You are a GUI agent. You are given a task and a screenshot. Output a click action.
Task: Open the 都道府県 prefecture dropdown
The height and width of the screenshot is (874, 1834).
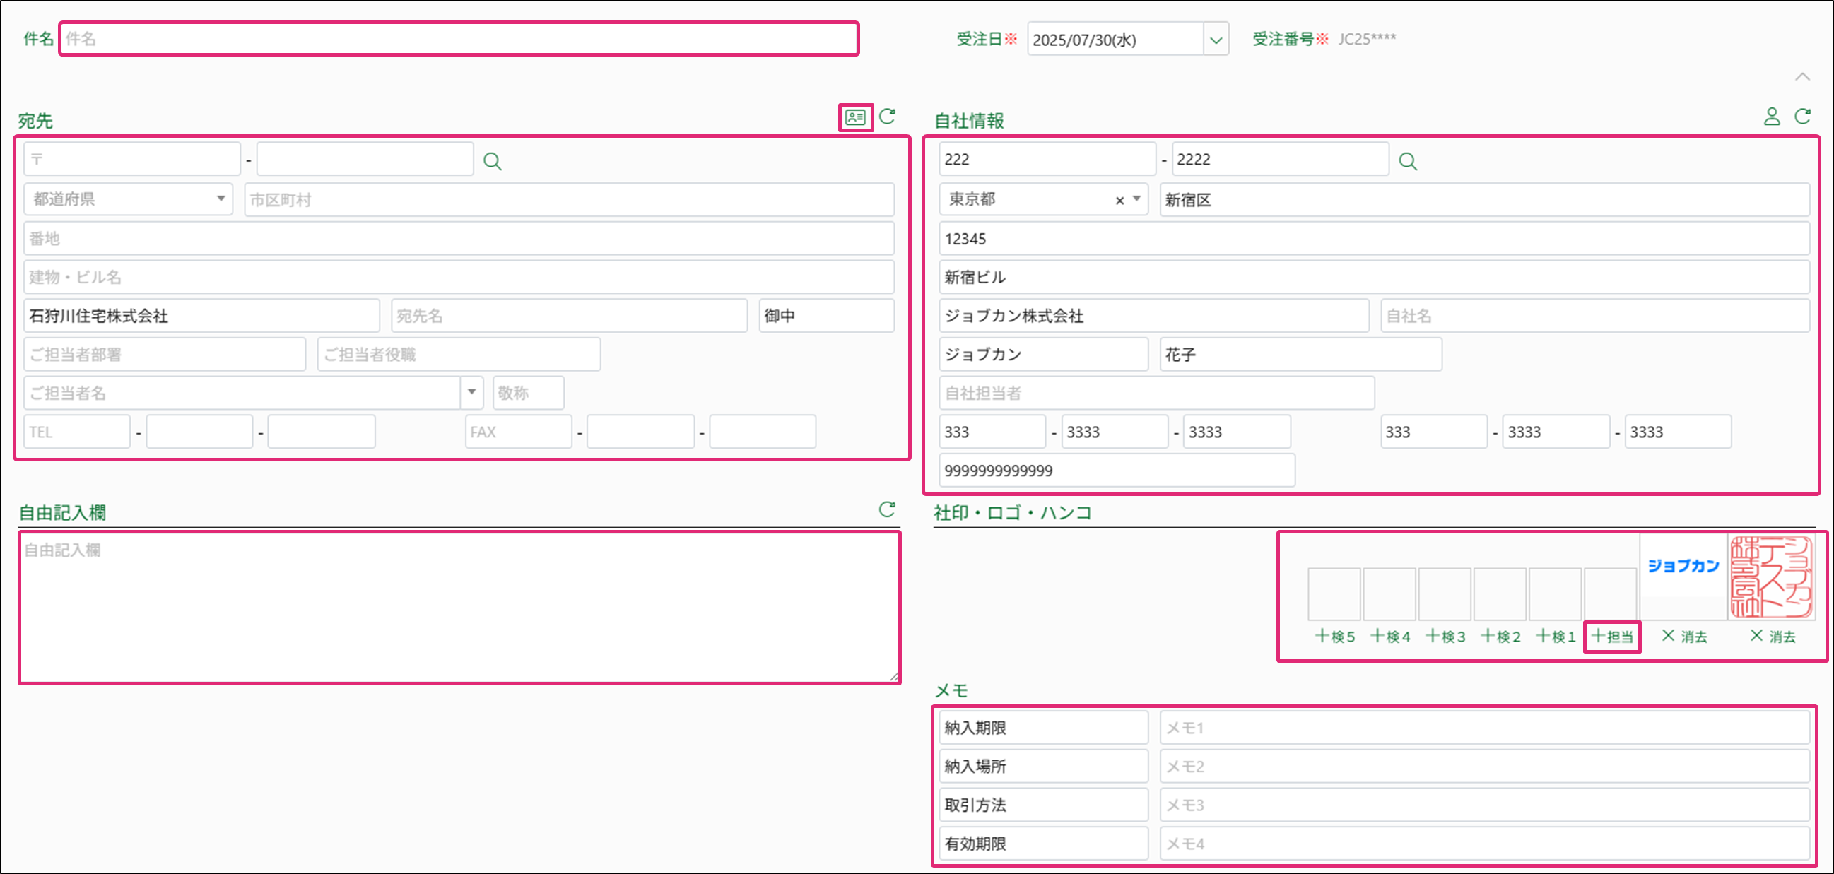pos(221,199)
